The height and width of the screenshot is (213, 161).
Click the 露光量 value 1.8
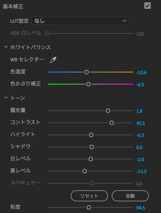pyautogui.click(x=139, y=111)
